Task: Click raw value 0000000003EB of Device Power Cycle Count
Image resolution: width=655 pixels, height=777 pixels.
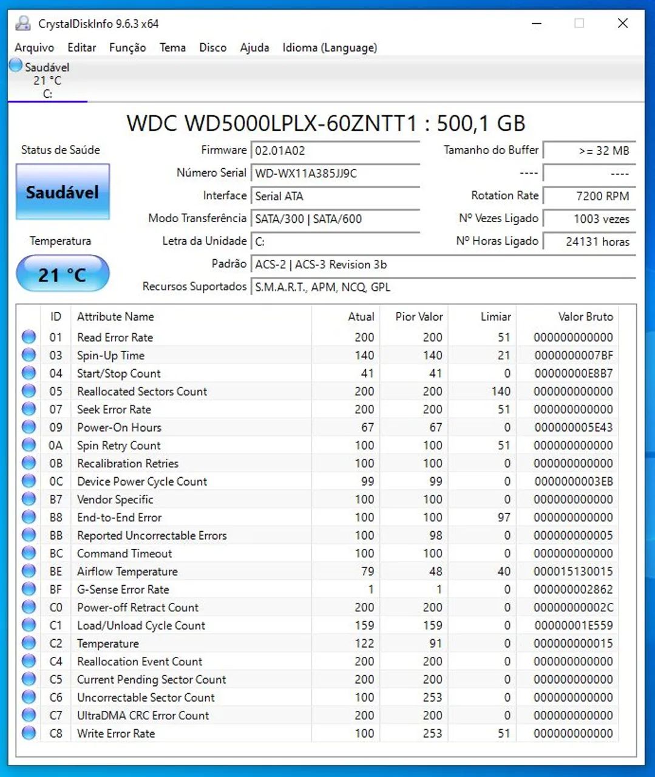Action: pos(574,481)
